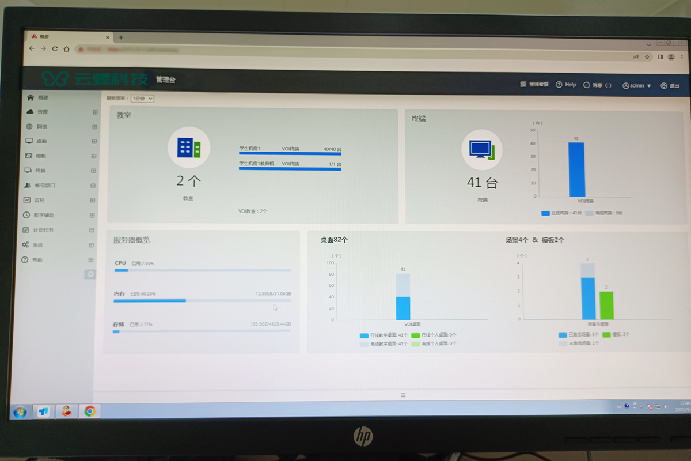
Task: Click the cloud icon for 资源
Action: [30, 112]
